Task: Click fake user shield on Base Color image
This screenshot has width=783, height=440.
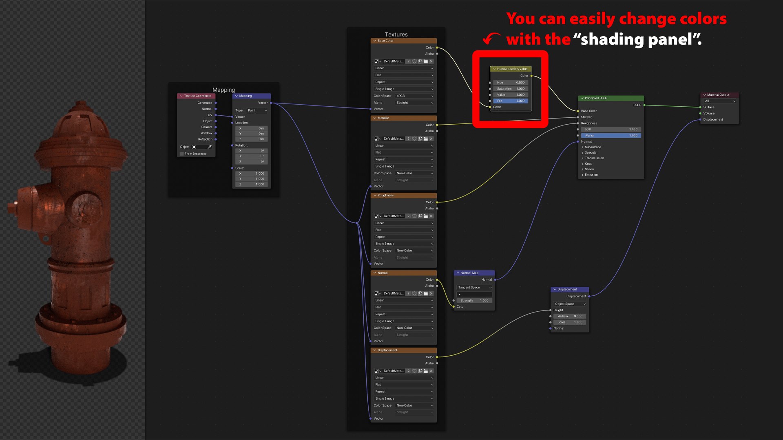Action: [414, 62]
